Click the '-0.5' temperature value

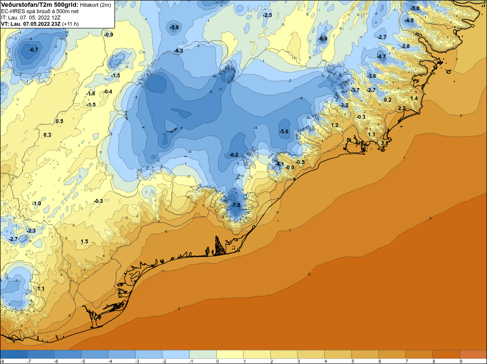(300, 163)
